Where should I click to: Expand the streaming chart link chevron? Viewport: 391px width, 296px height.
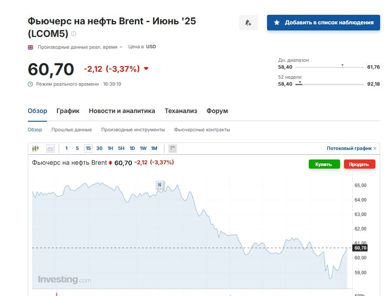[375, 149]
